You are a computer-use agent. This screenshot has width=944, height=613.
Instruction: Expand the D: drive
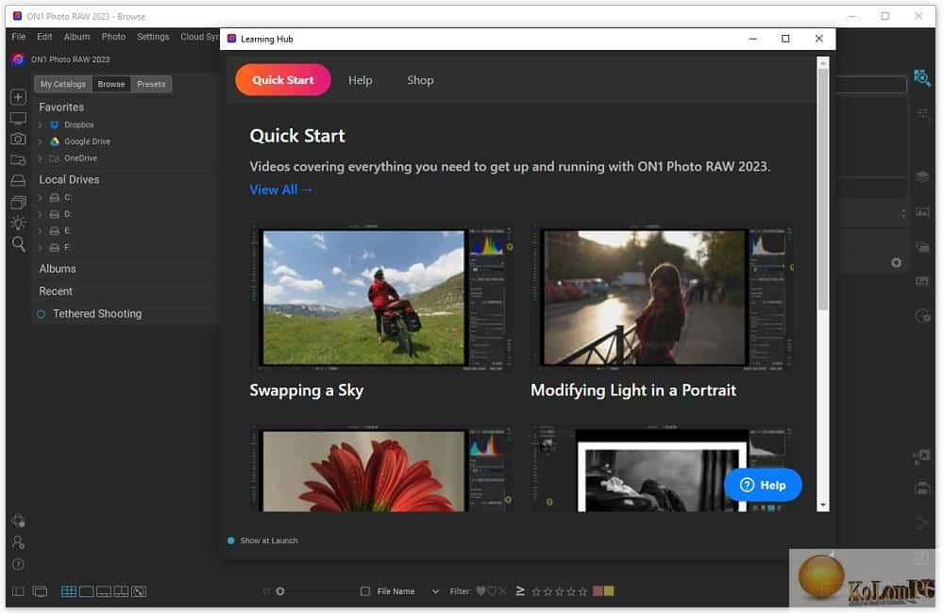tap(40, 214)
